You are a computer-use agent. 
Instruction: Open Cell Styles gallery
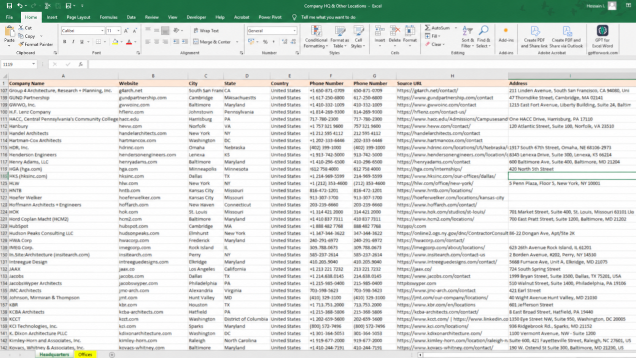click(358, 37)
